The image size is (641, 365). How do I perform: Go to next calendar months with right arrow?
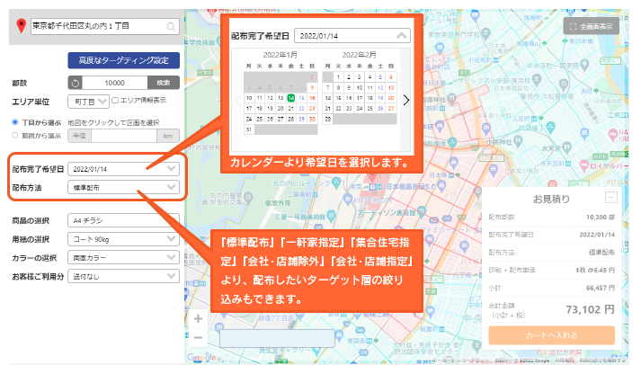pos(406,100)
